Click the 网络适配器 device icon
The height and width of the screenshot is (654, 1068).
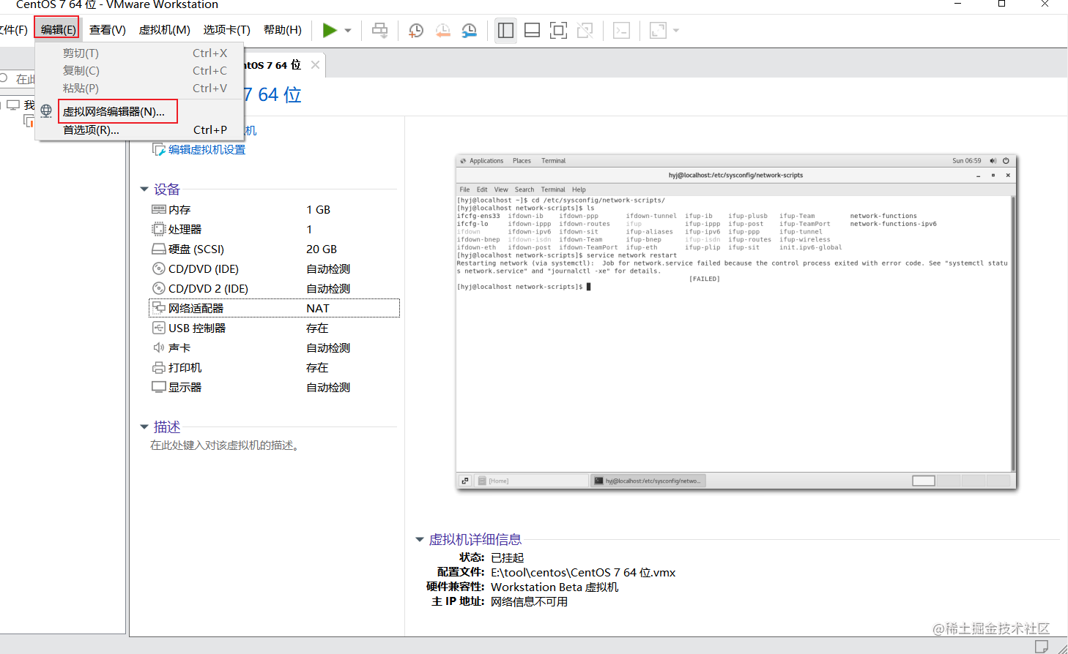(x=159, y=308)
